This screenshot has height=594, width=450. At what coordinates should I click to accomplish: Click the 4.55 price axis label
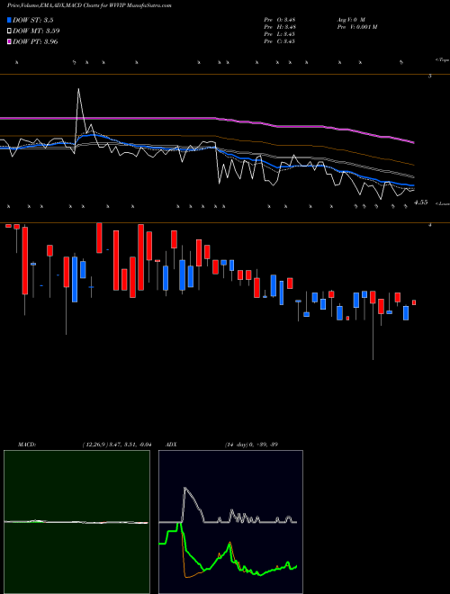point(421,202)
